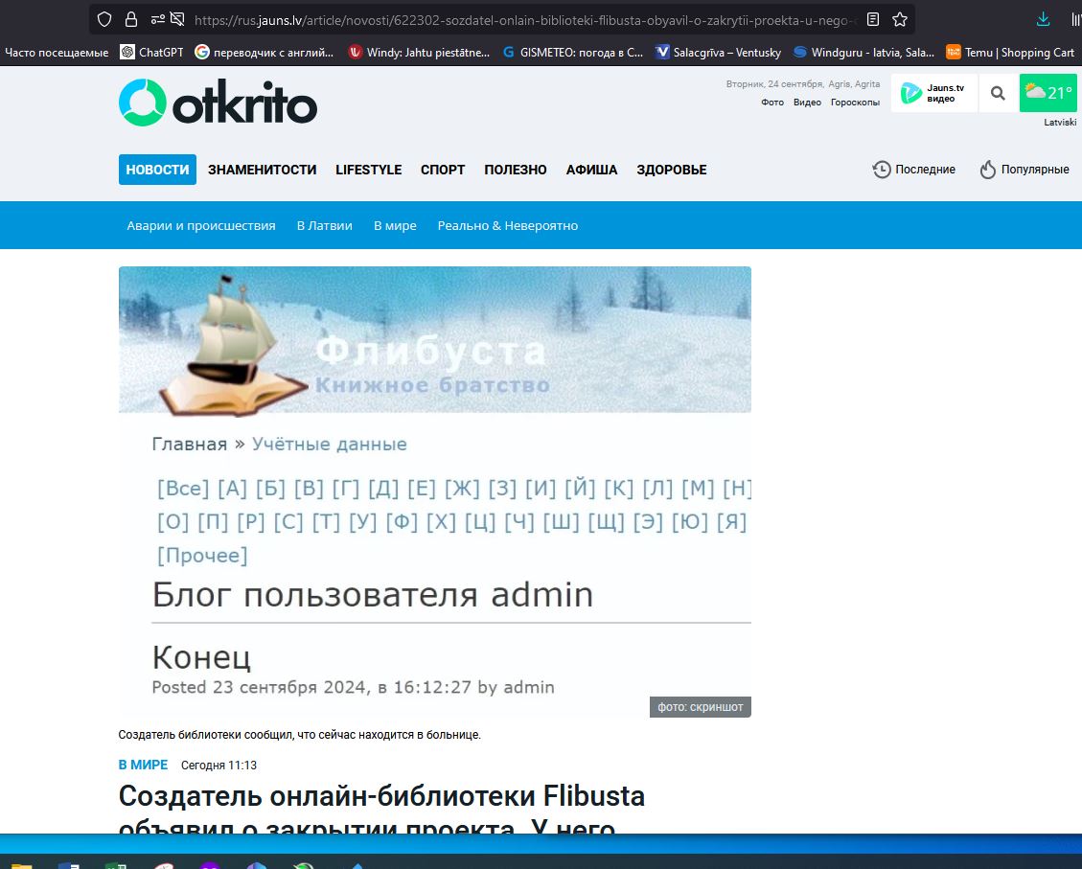Open the Часто посещаемые bookmarks folder
Screen dimensions: 1082x869
point(57,53)
